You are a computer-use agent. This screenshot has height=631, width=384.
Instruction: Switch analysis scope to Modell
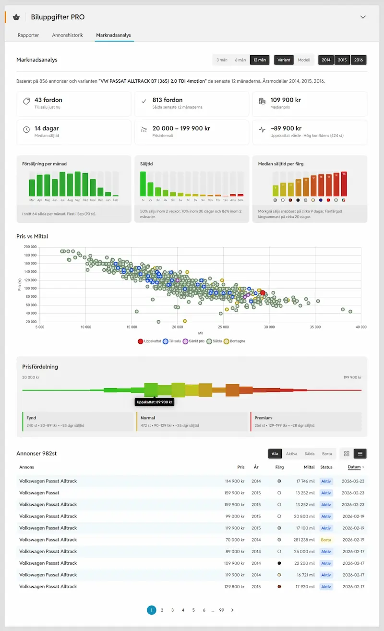[304, 60]
